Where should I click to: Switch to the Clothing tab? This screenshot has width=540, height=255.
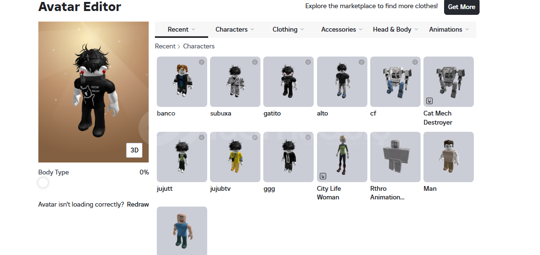288,30
